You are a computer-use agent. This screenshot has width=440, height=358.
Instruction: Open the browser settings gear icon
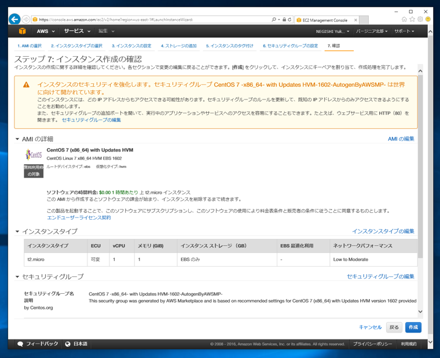point(420,19)
